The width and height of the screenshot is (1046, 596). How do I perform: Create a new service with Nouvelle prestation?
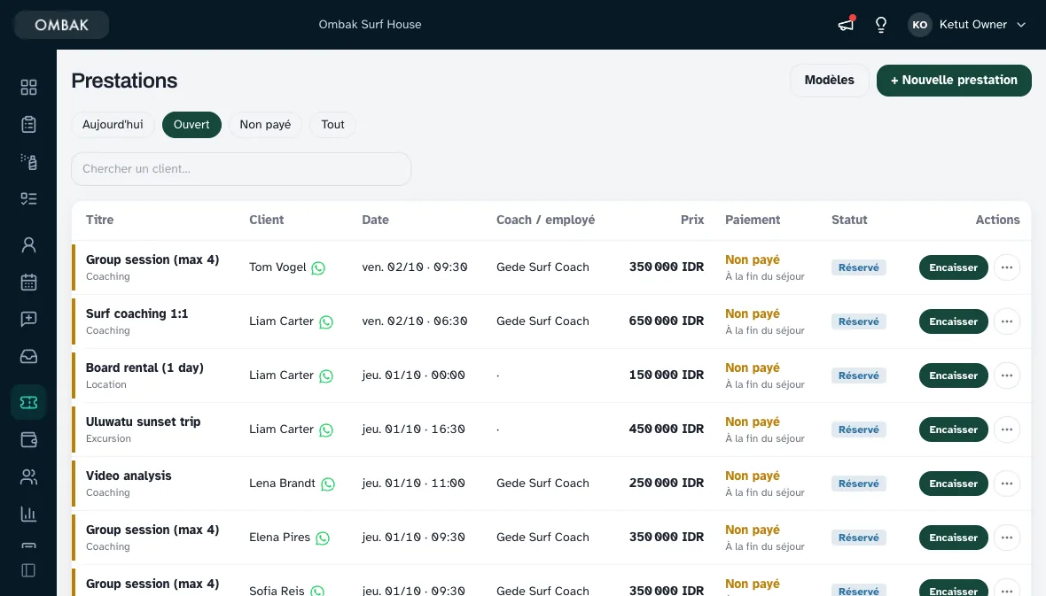pos(954,80)
